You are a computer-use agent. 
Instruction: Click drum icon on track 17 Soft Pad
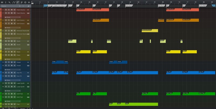click(28, 94)
